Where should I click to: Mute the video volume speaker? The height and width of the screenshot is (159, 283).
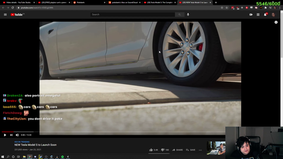pos(17,135)
